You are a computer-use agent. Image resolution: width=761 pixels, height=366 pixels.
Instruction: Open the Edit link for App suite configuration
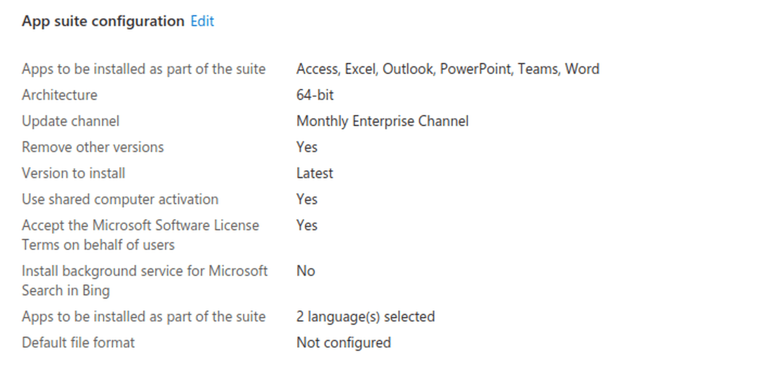pos(202,21)
